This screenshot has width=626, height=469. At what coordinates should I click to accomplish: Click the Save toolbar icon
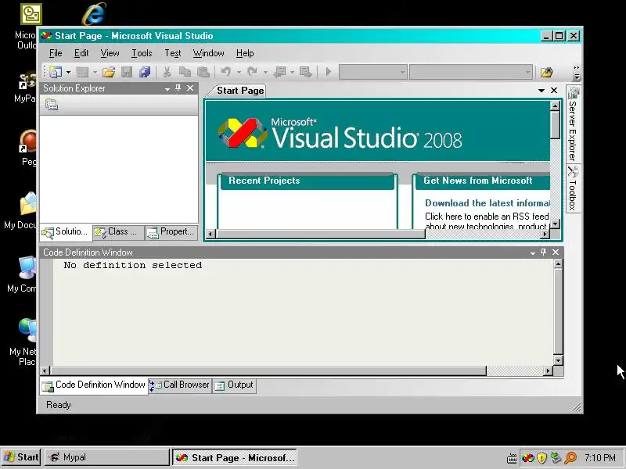127,72
